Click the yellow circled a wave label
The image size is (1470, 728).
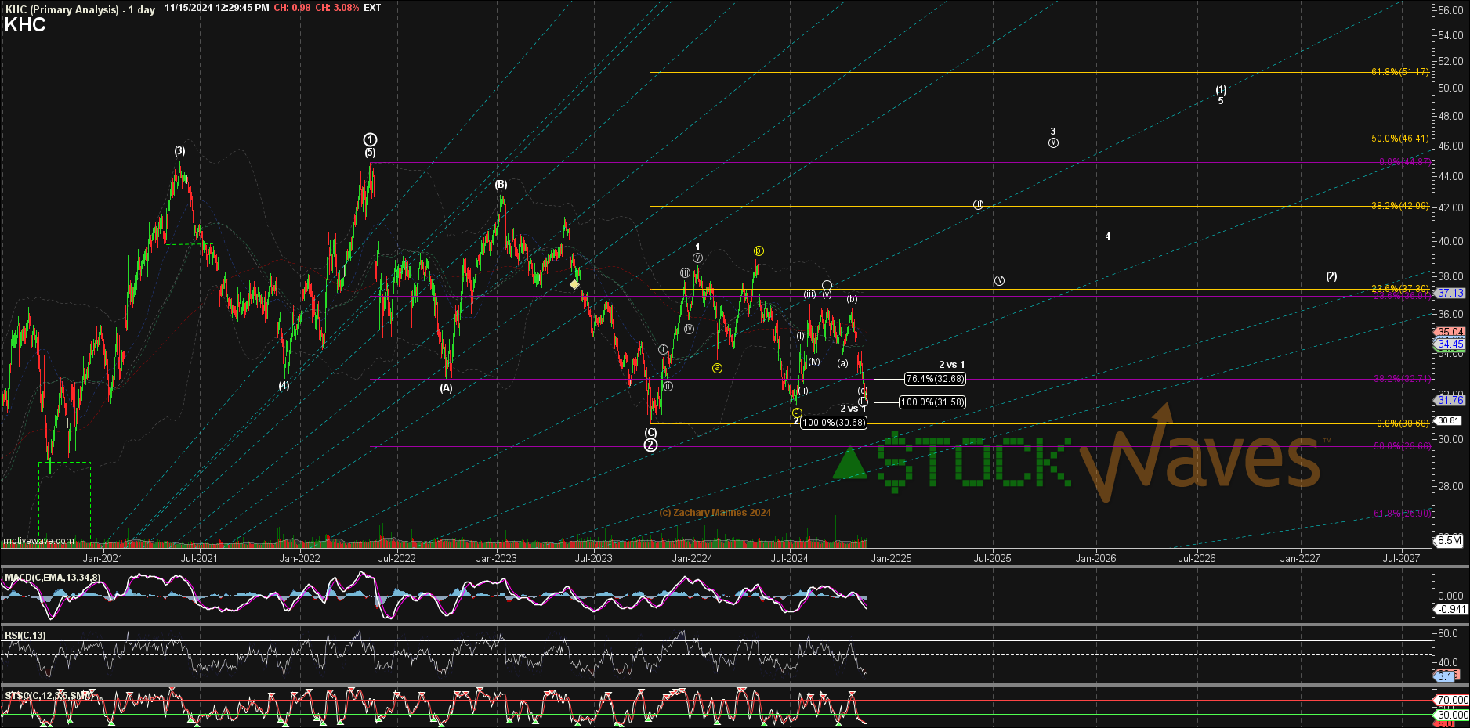coord(717,368)
